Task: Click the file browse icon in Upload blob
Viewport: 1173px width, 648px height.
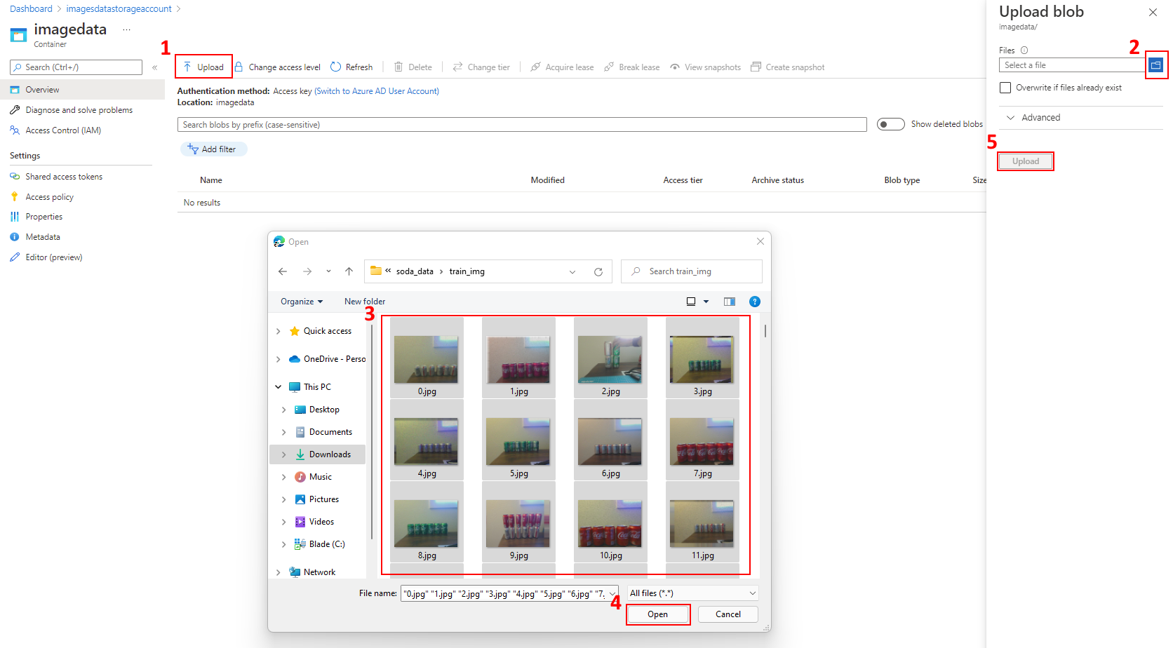Action: coord(1156,65)
